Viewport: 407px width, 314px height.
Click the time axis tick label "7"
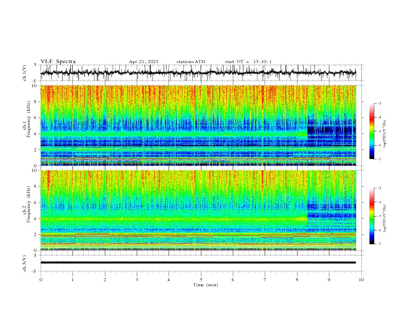pos(265,280)
